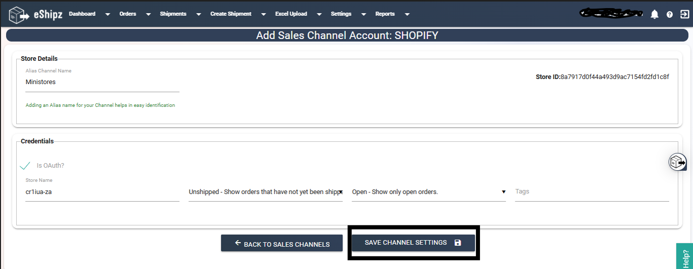
Task: Click into the Tags input field
Action: [x=592, y=191]
